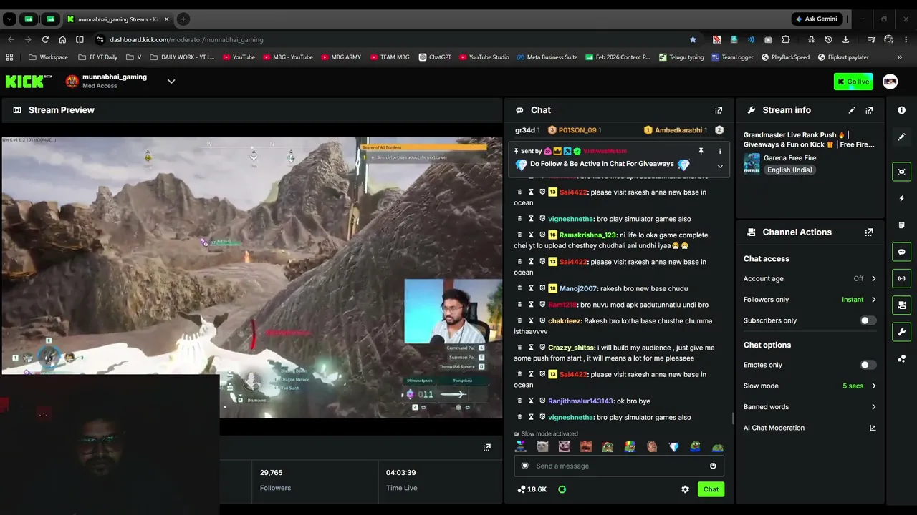Open chat settings gear icon

click(685, 489)
